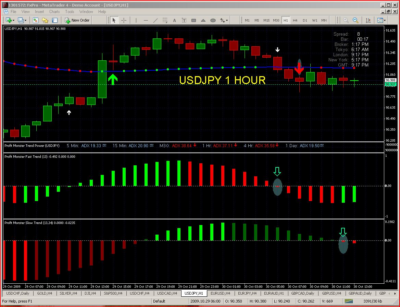The height and width of the screenshot is (307, 400).
Task: Open the Navigator folder-star icon
Action: click(x=45, y=20)
